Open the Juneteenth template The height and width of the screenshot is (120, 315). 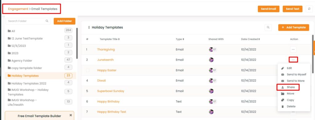point(105,60)
